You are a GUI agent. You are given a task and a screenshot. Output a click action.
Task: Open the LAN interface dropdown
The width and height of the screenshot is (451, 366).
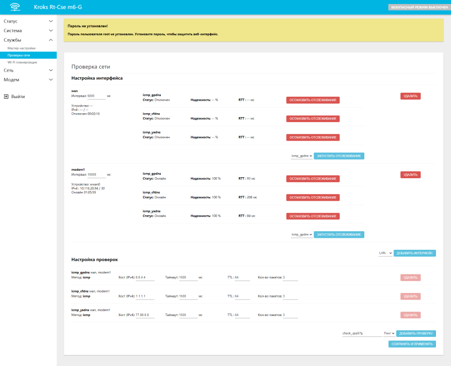[x=385, y=253]
